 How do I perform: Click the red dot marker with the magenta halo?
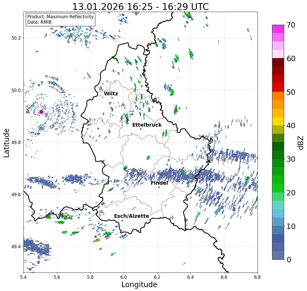[x=41, y=112]
